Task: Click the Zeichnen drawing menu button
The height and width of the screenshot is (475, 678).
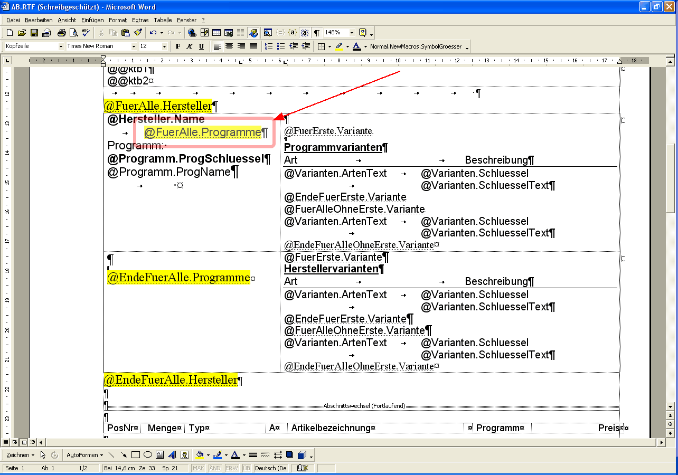Action: point(21,454)
